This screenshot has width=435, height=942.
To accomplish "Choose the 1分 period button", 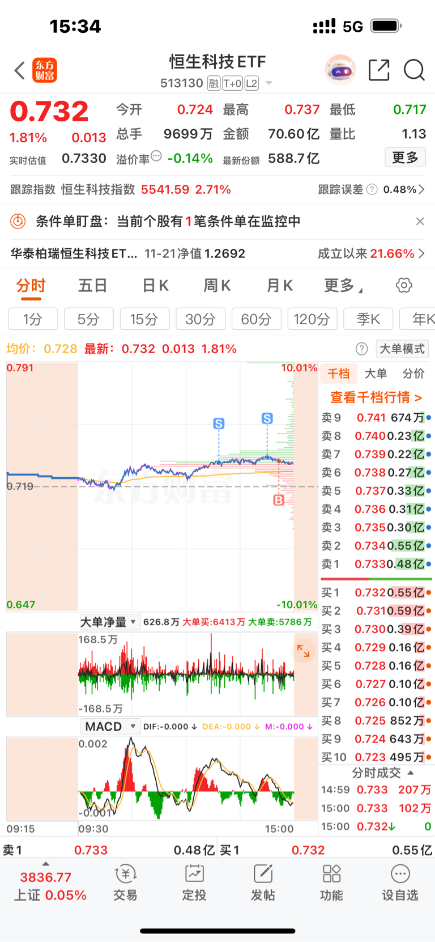I will 33,319.
